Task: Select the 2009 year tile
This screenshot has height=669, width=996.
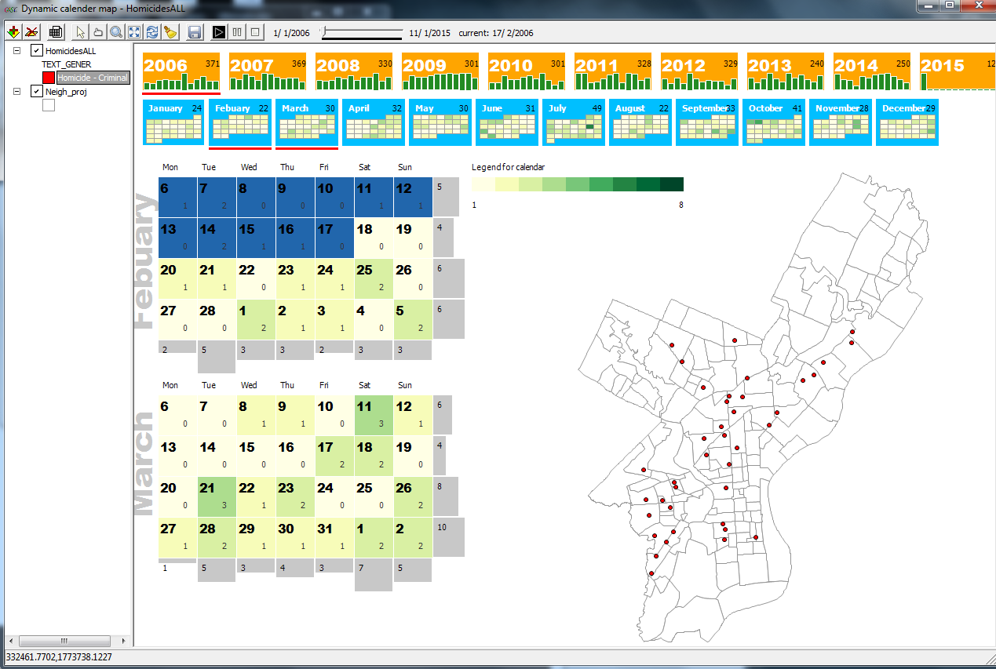Action: (441, 72)
